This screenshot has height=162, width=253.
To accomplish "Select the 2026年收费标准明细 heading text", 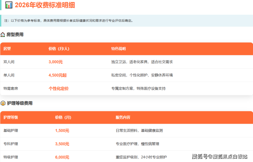I will pyautogui.click(x=45, y=5).
